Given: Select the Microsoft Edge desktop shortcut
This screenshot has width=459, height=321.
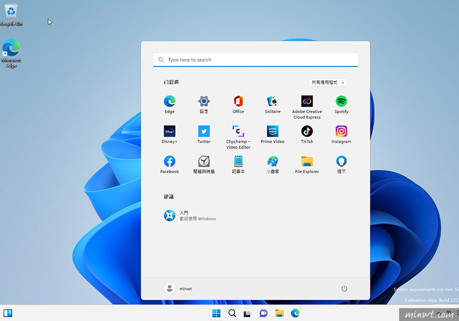Looking at the screenshot, I should pyautogui.click(x=11, y=53).
